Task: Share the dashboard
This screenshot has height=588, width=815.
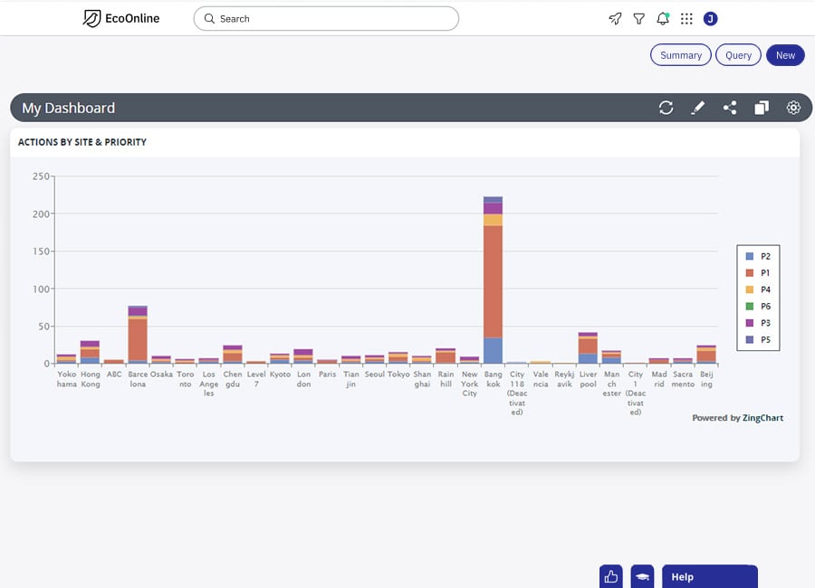Action: tap(730, 108)
